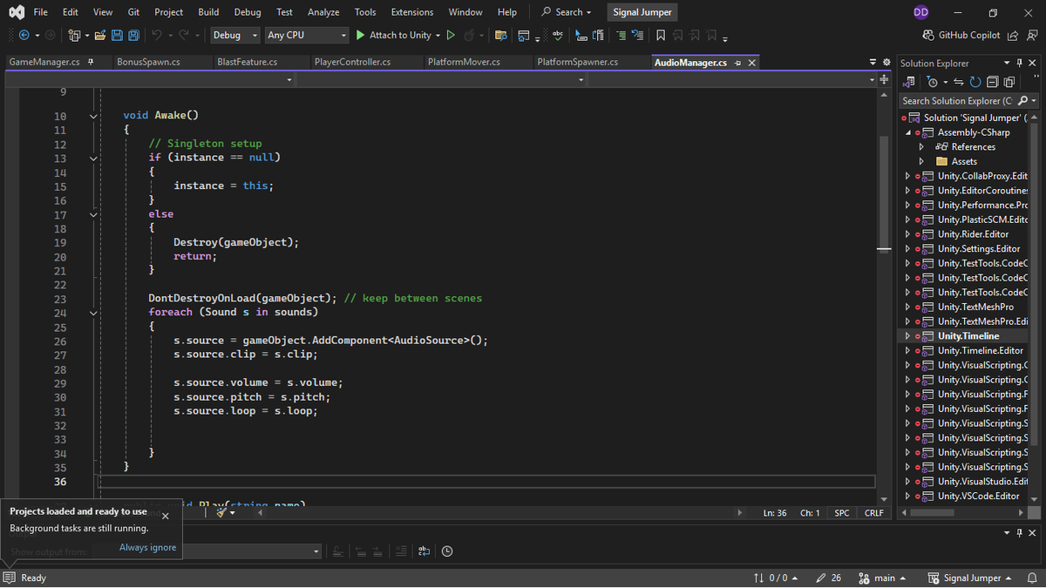Click the Undo arrow icon
The image size is (1046, 588).
(157, 35)
